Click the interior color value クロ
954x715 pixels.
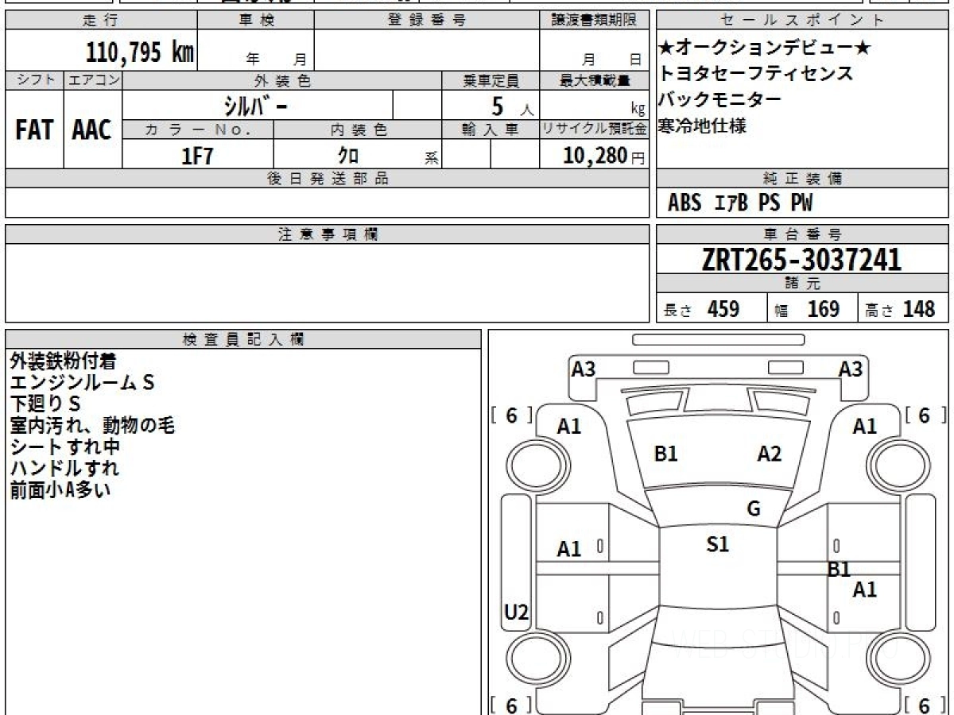point(348,155)
